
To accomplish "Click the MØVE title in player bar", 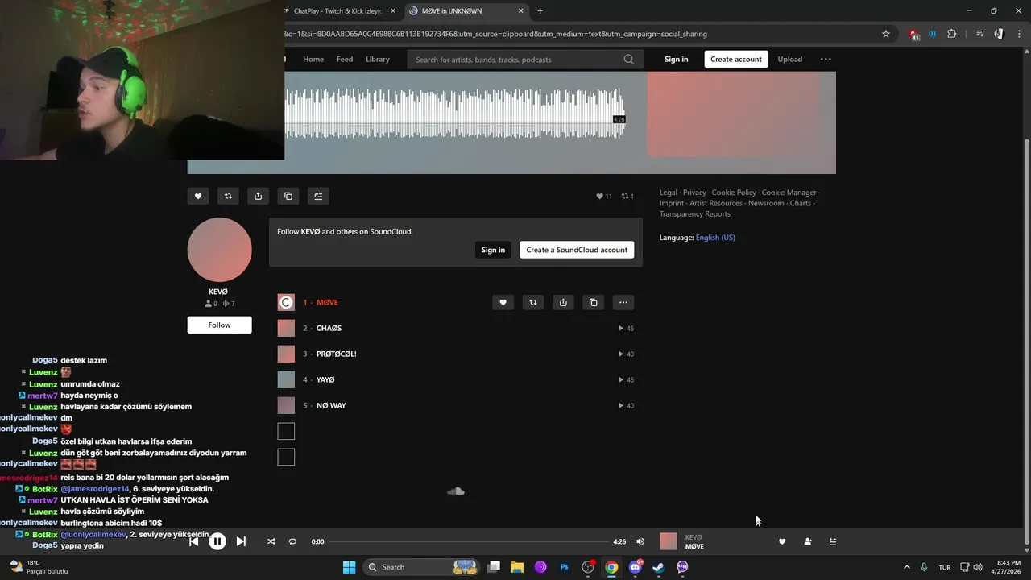I will (694, 546).
